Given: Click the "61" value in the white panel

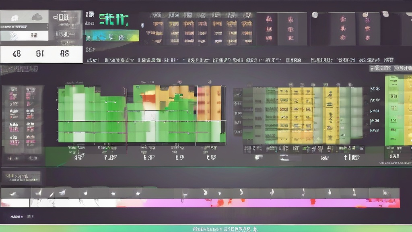Looking at the screenshot, I should 40,53.
